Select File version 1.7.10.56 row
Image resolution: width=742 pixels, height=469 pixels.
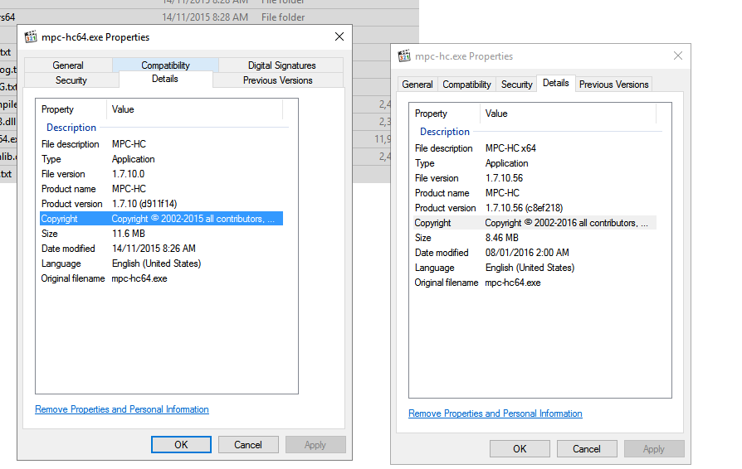[x=535, y=178]
